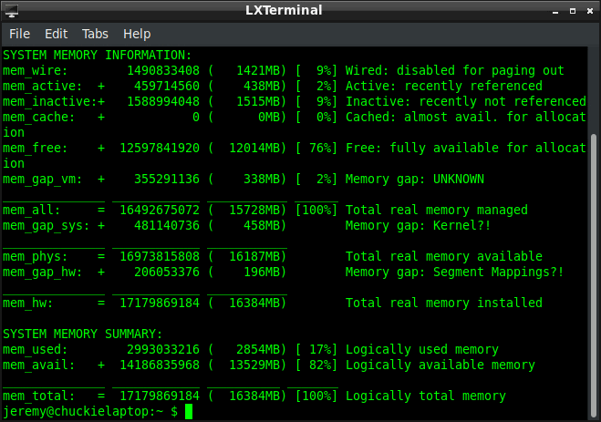
Task: Click the 'mem_free:' label
Action: coord(36,149)
